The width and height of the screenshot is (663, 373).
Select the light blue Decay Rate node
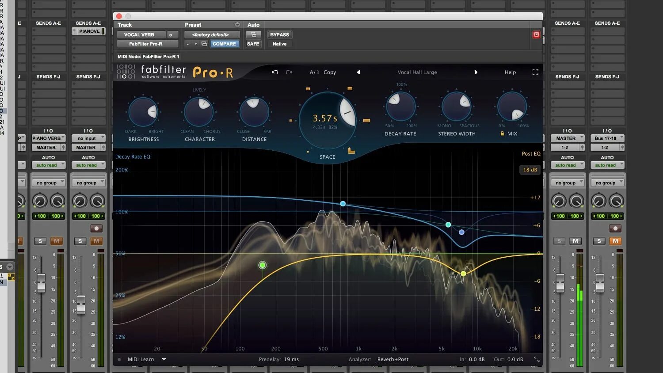(343, 204)
